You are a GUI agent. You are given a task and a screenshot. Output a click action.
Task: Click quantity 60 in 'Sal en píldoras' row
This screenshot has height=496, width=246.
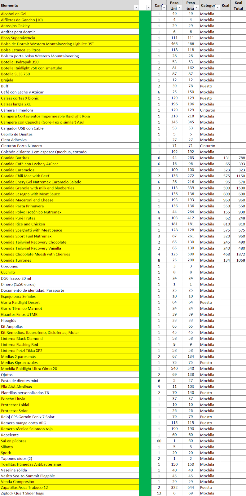point(159,441)
